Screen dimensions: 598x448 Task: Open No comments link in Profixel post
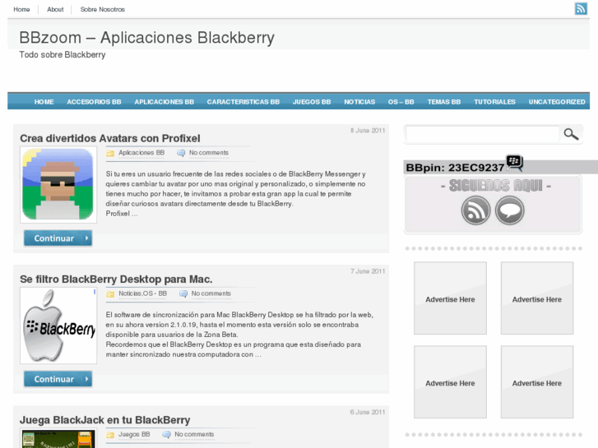point(209,153)
